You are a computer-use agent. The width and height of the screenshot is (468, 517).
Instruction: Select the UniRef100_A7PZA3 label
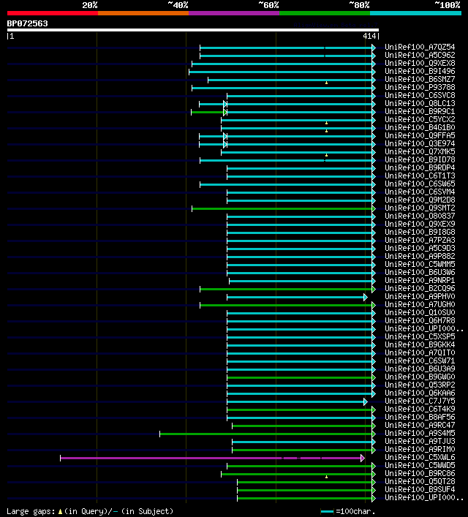click(420, 240)
